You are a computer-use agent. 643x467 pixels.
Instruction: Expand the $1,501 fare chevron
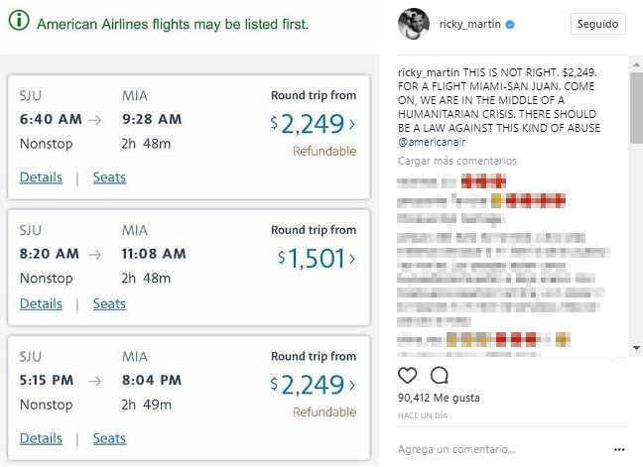(352, 259)
